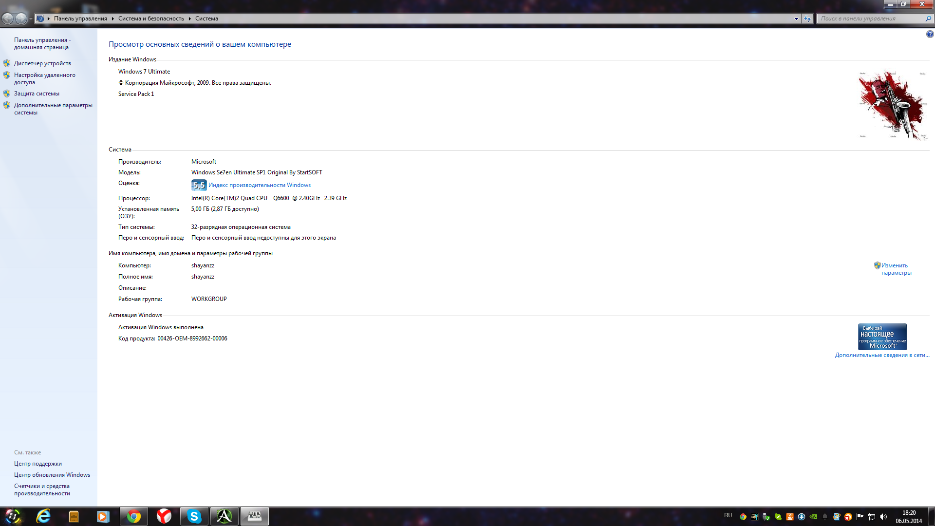Click shield icon beside Advanced system settings
The width and height of the screenshot is (935, 526).
(x=7, y=105)
